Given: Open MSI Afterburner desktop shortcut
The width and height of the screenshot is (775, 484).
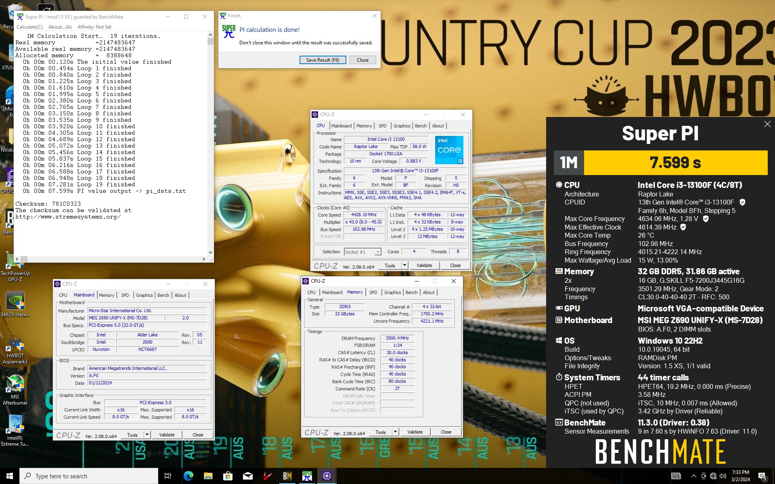Looking at the screenshot, I should 15,390.
